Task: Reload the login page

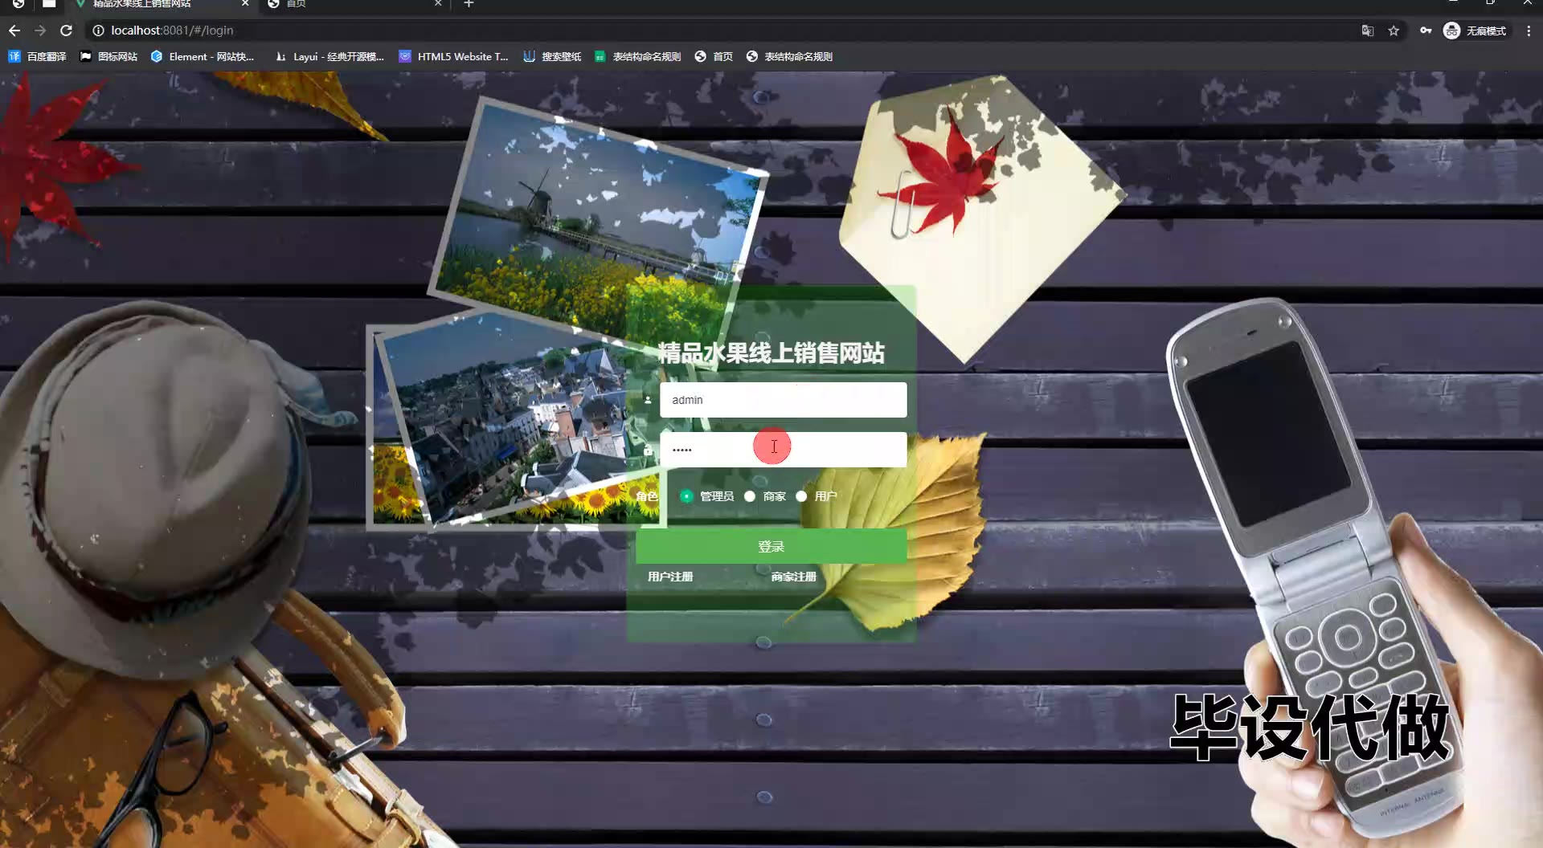Action: pyautogui.click(x=67, y=31)
